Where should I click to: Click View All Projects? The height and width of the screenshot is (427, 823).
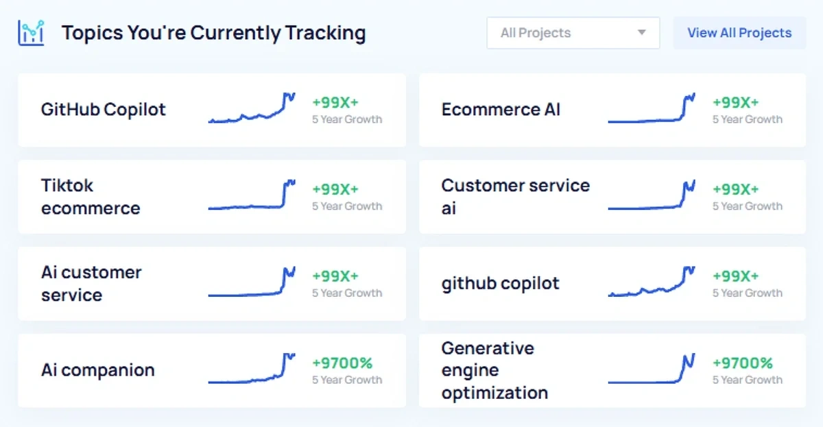pyautogui.click(x=739, y=32)
